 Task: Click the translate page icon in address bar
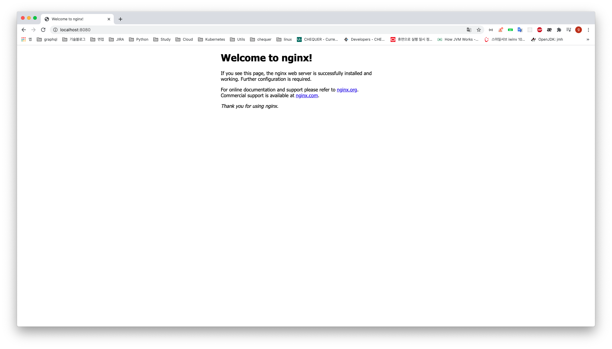[469, 30]
